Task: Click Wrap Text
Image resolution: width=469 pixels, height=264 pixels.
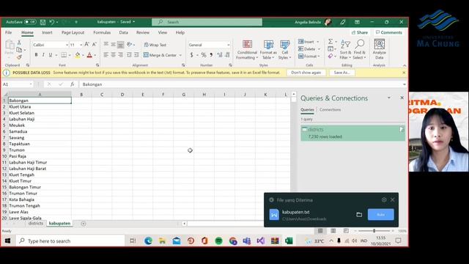Action: 155,45
